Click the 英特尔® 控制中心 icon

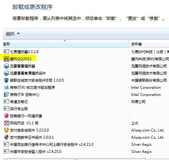[6, 94]
